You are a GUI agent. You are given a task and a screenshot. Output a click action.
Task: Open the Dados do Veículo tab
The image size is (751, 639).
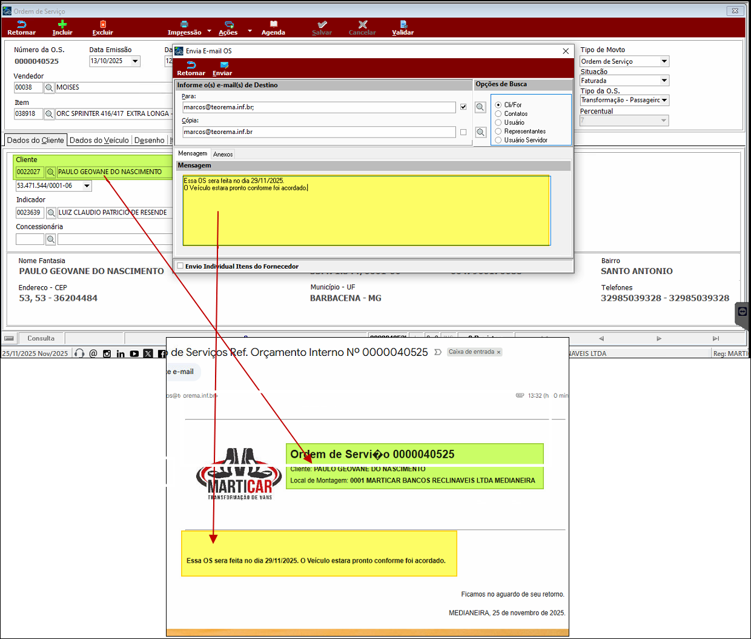click(99, 140)
